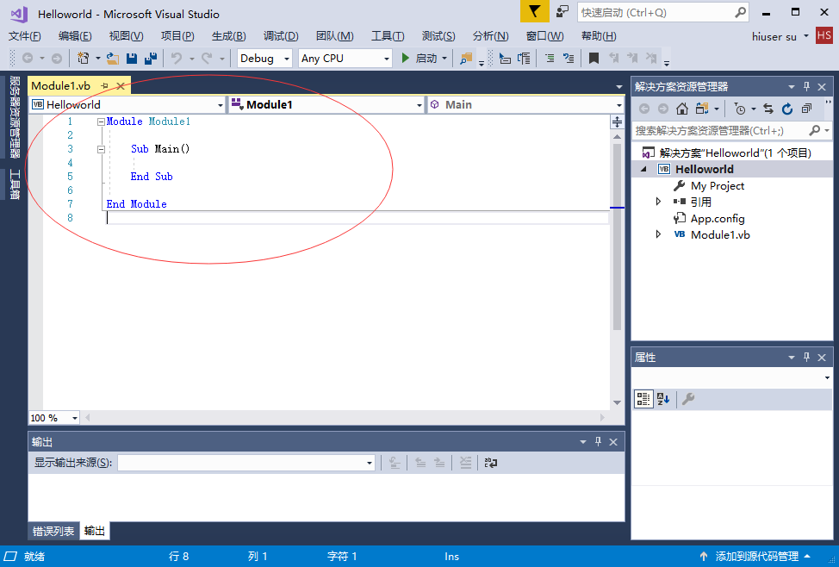Image resolution: width=839 pixels, height=567 pixels.
Task: Collapse the Helloworld project node
Action: [643, 169]
